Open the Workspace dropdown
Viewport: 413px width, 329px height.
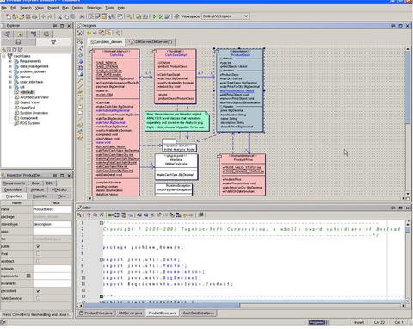(x=246, y=16)
